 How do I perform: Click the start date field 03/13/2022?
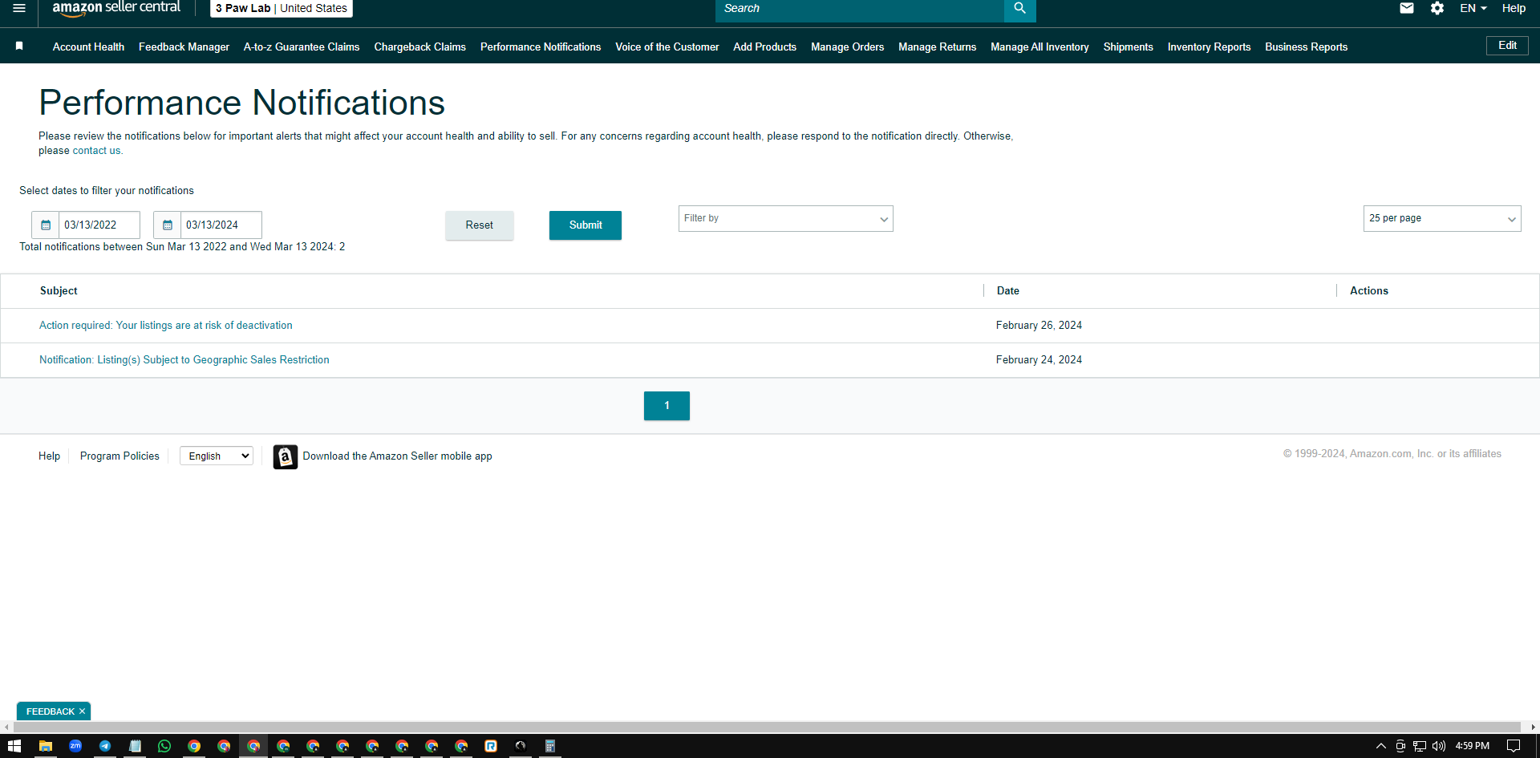click(99, 225)
